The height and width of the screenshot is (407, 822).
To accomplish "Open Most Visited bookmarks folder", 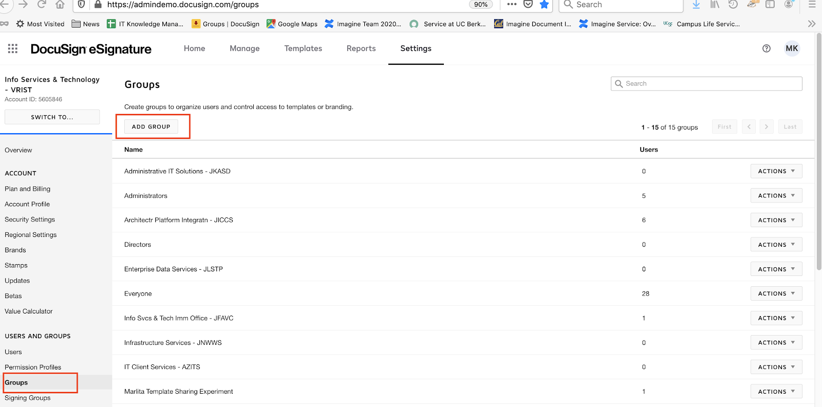I will click(x=41, y=24).
